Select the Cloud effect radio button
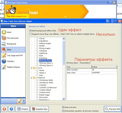The width and height of the screenshot is (122, 113). (x=37, y=39)
